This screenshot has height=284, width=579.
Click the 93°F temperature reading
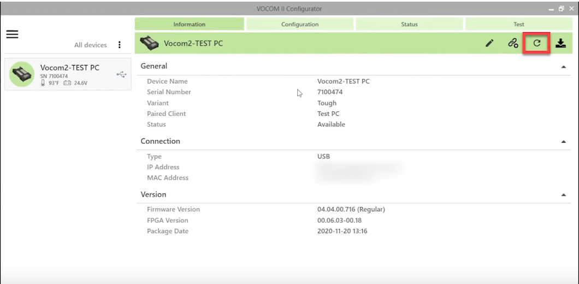pyautogui.click(x=54, y=83)
